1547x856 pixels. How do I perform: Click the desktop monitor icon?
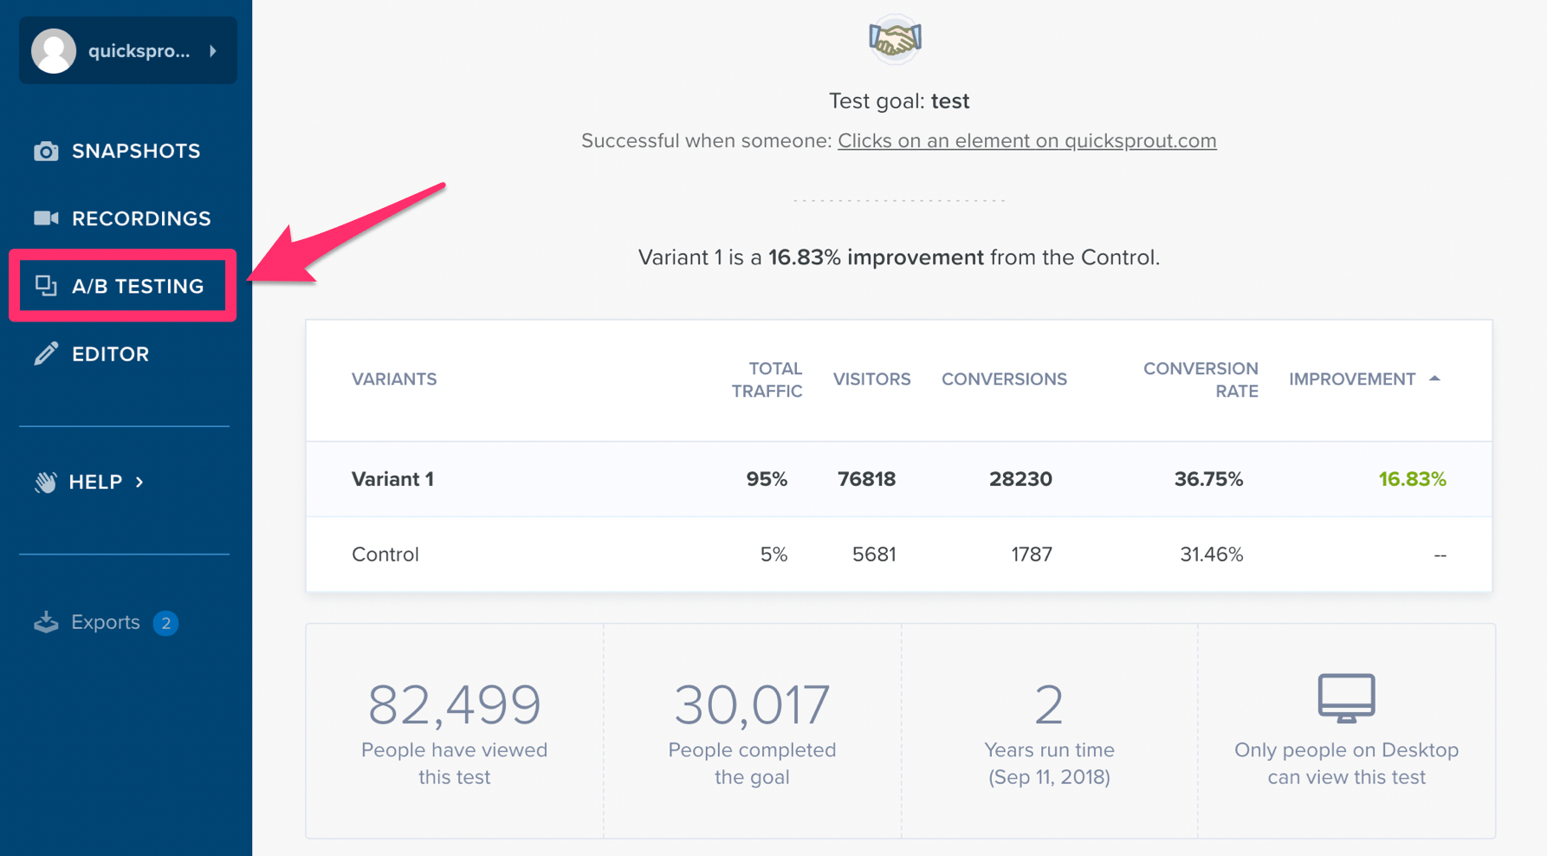coord(1345,697)
